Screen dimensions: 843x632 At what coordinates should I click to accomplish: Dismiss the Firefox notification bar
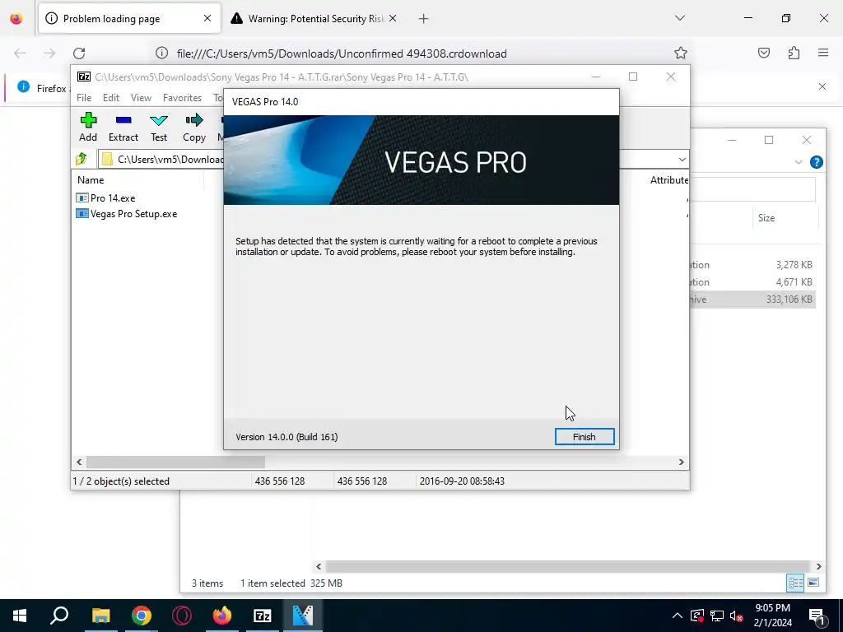[x=822, y=86]
